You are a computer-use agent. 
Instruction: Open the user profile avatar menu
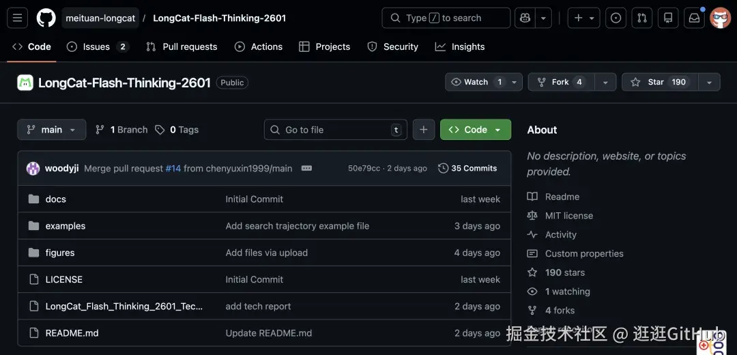(x=720, y=18)
